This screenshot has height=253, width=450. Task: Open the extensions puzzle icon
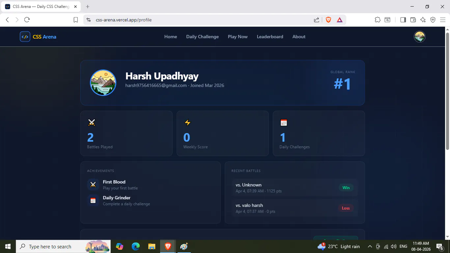[x=378, y=20]
